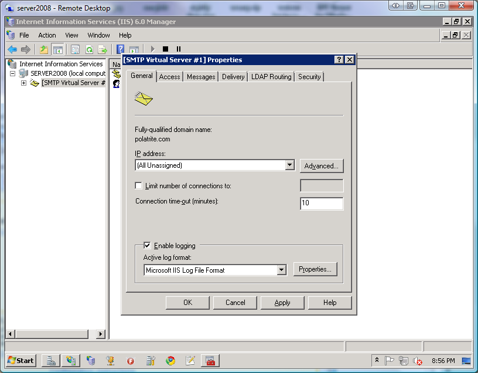Viewport: 478px width, 373px height.
Task: Expand the SMTP Virtual Server tree node
Action: (23, 83)
